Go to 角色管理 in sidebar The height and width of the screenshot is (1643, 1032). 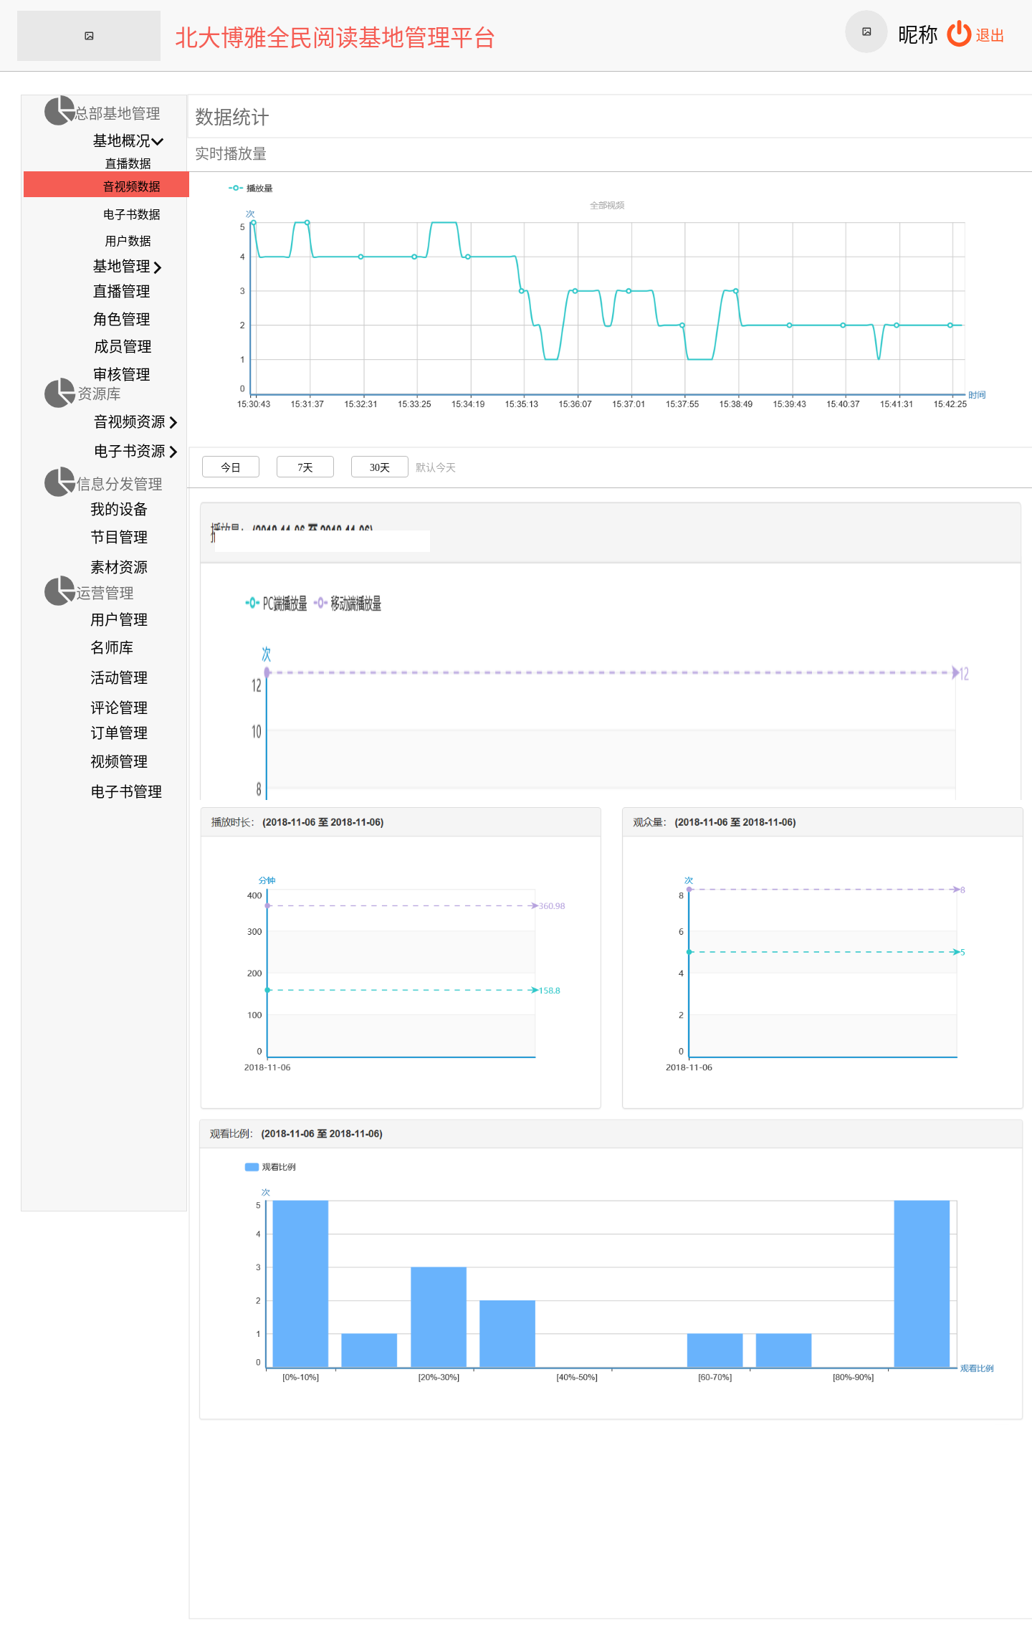(121, 319)
